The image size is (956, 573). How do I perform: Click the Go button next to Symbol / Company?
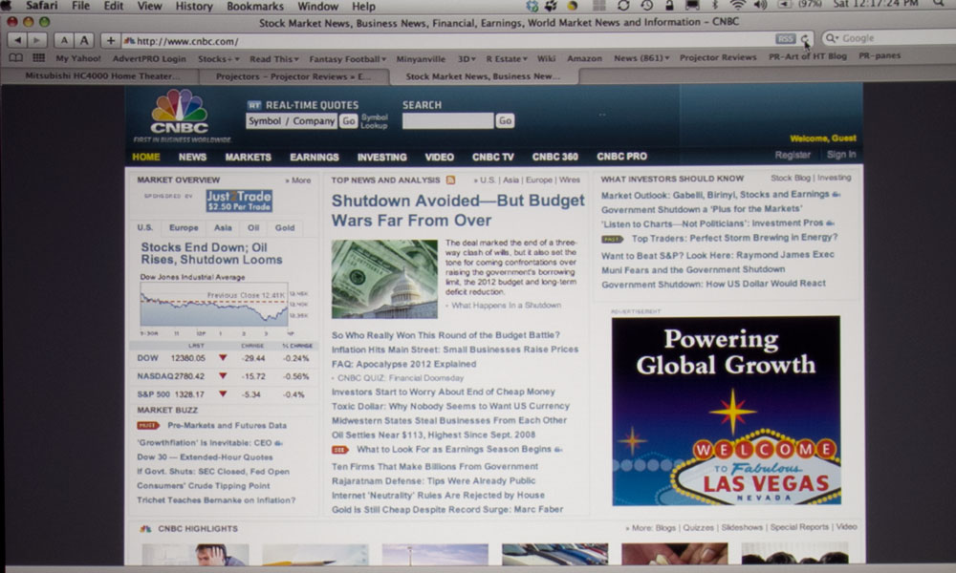click(x=348, y=121)
